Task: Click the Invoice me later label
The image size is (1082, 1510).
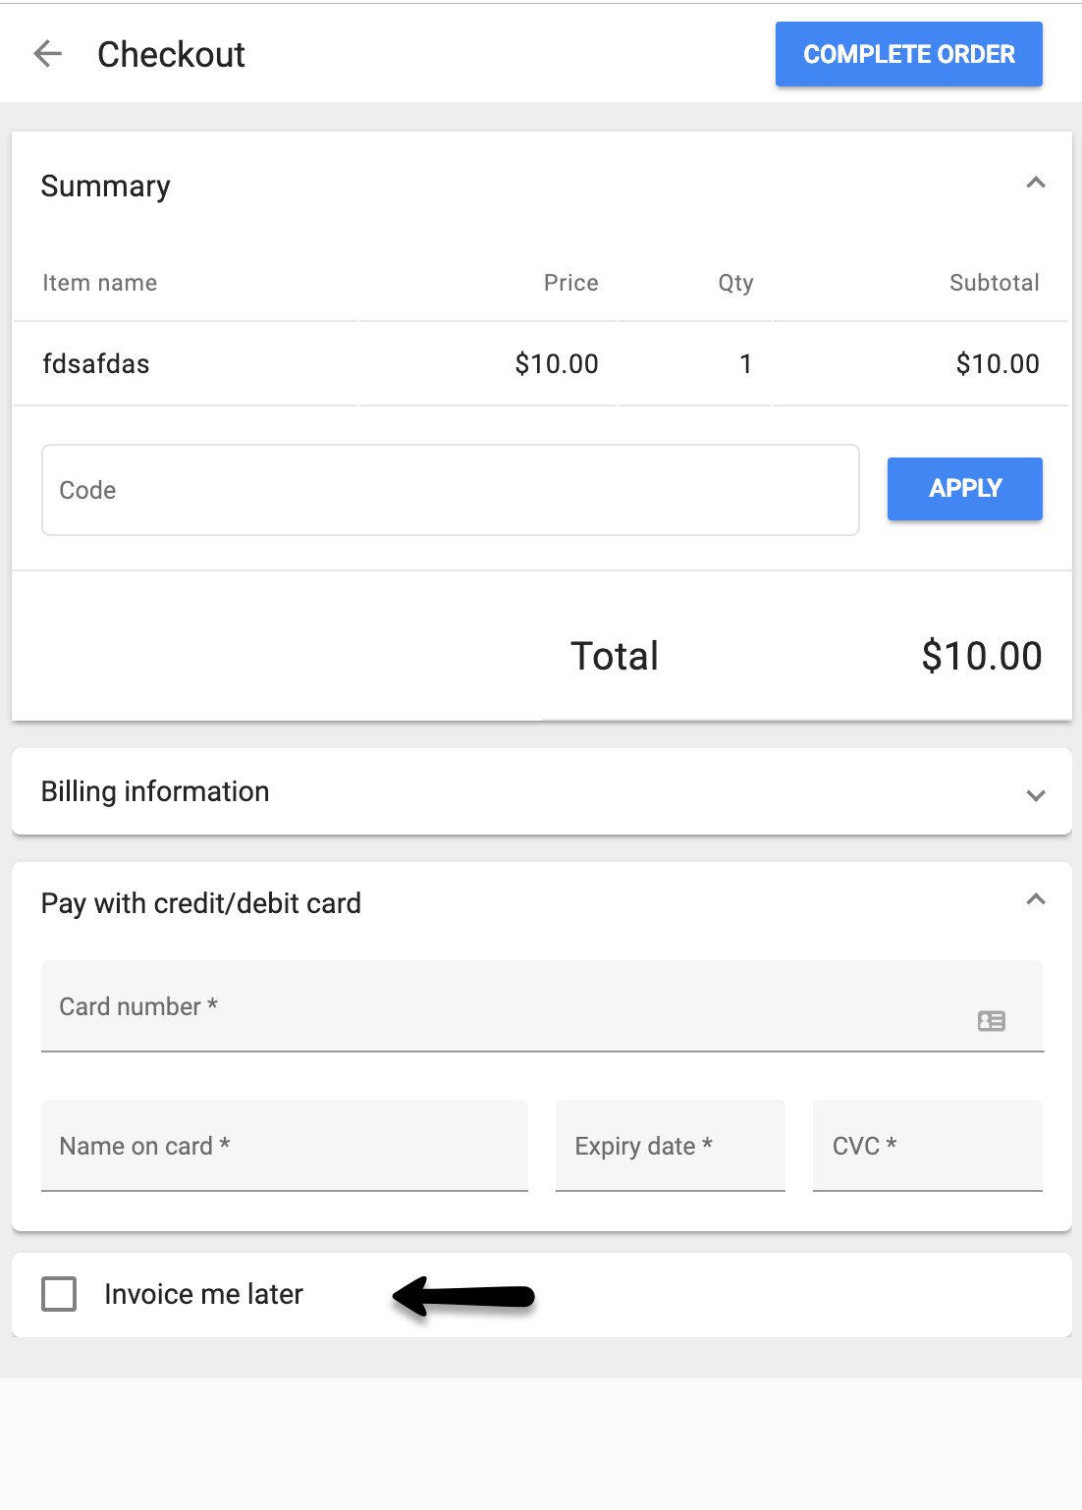Action: coord(204,1294)
